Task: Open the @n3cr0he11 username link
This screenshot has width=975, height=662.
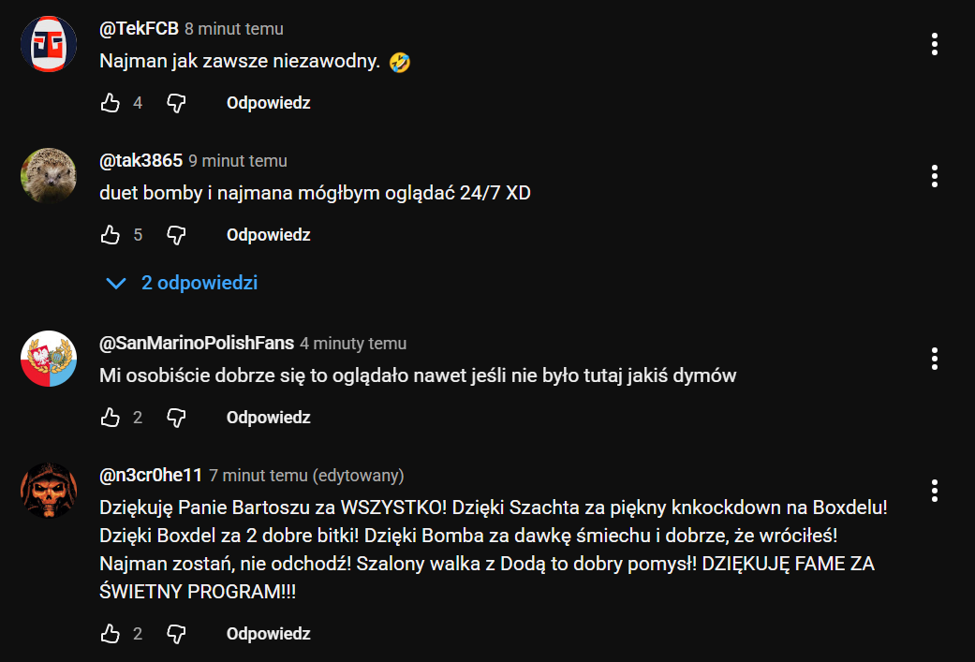Action: pos(151,475)
